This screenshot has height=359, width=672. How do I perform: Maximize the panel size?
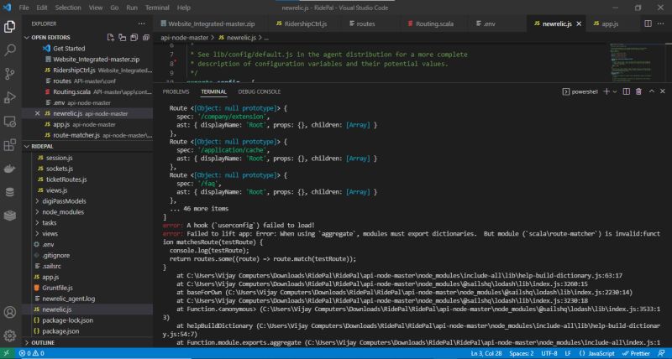click(652, 91)
